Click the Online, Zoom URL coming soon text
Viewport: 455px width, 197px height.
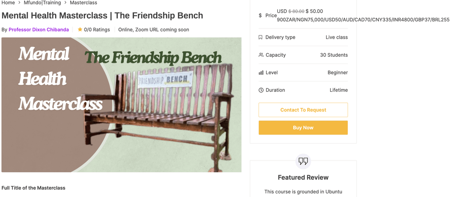click(153, 30)
